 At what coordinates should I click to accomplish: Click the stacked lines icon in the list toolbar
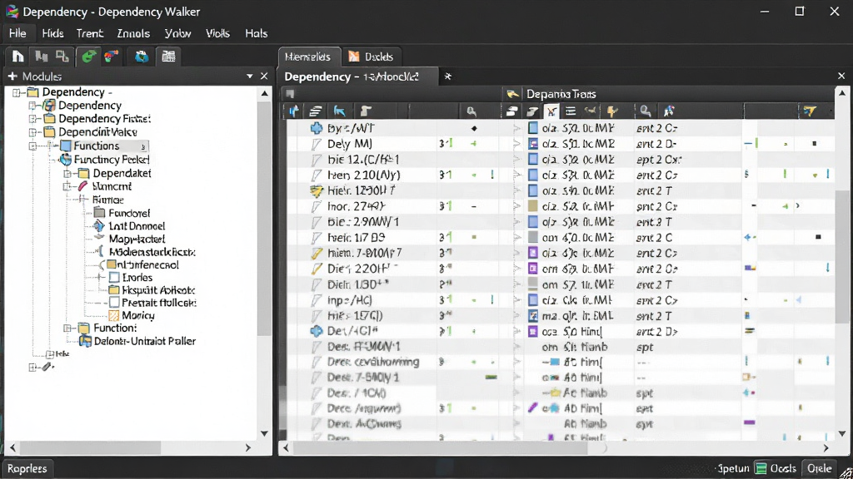pyautogui.click(x=315, y=111)
